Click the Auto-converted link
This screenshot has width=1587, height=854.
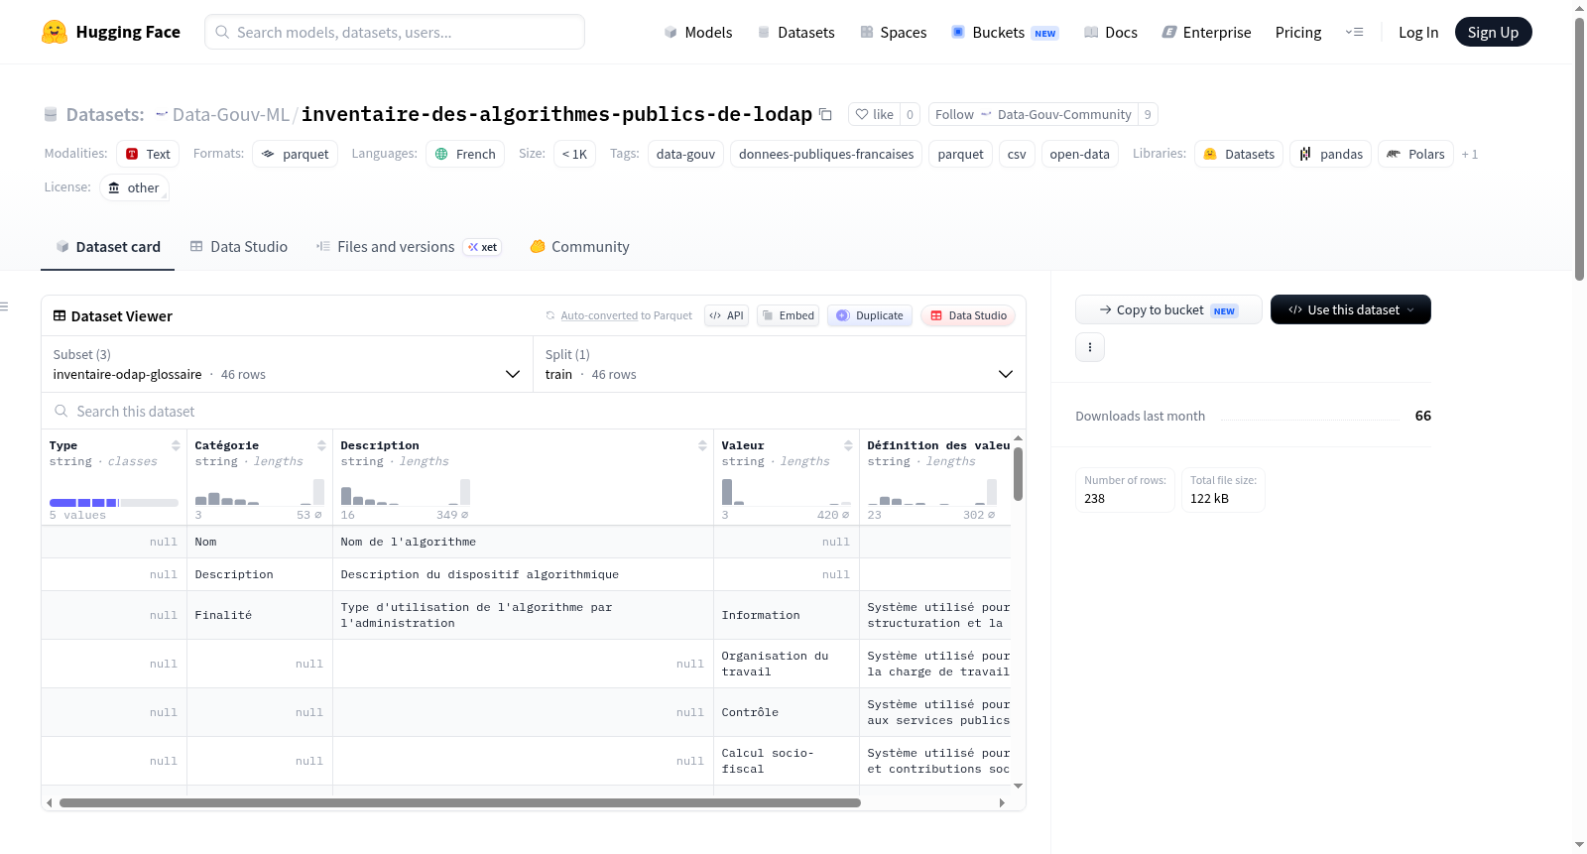pos(599,315)
